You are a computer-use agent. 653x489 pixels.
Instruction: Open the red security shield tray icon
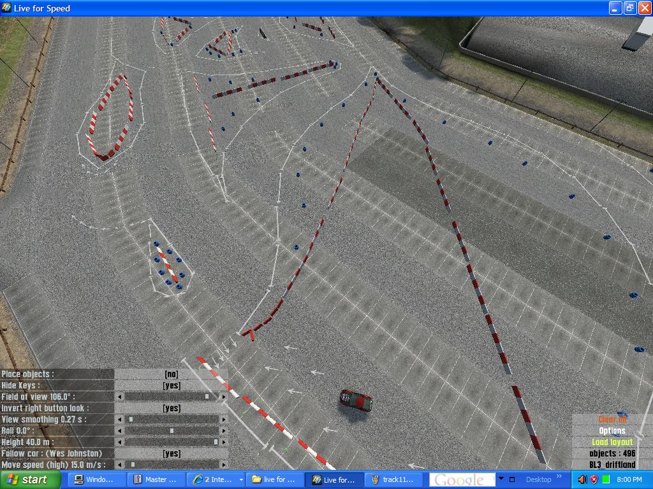(594, 479)
